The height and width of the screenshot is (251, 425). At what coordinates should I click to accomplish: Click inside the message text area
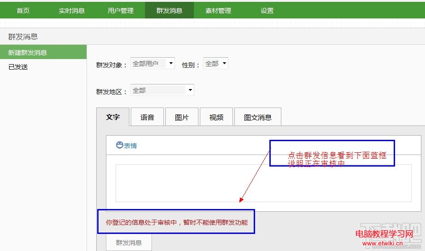[263, 183]
